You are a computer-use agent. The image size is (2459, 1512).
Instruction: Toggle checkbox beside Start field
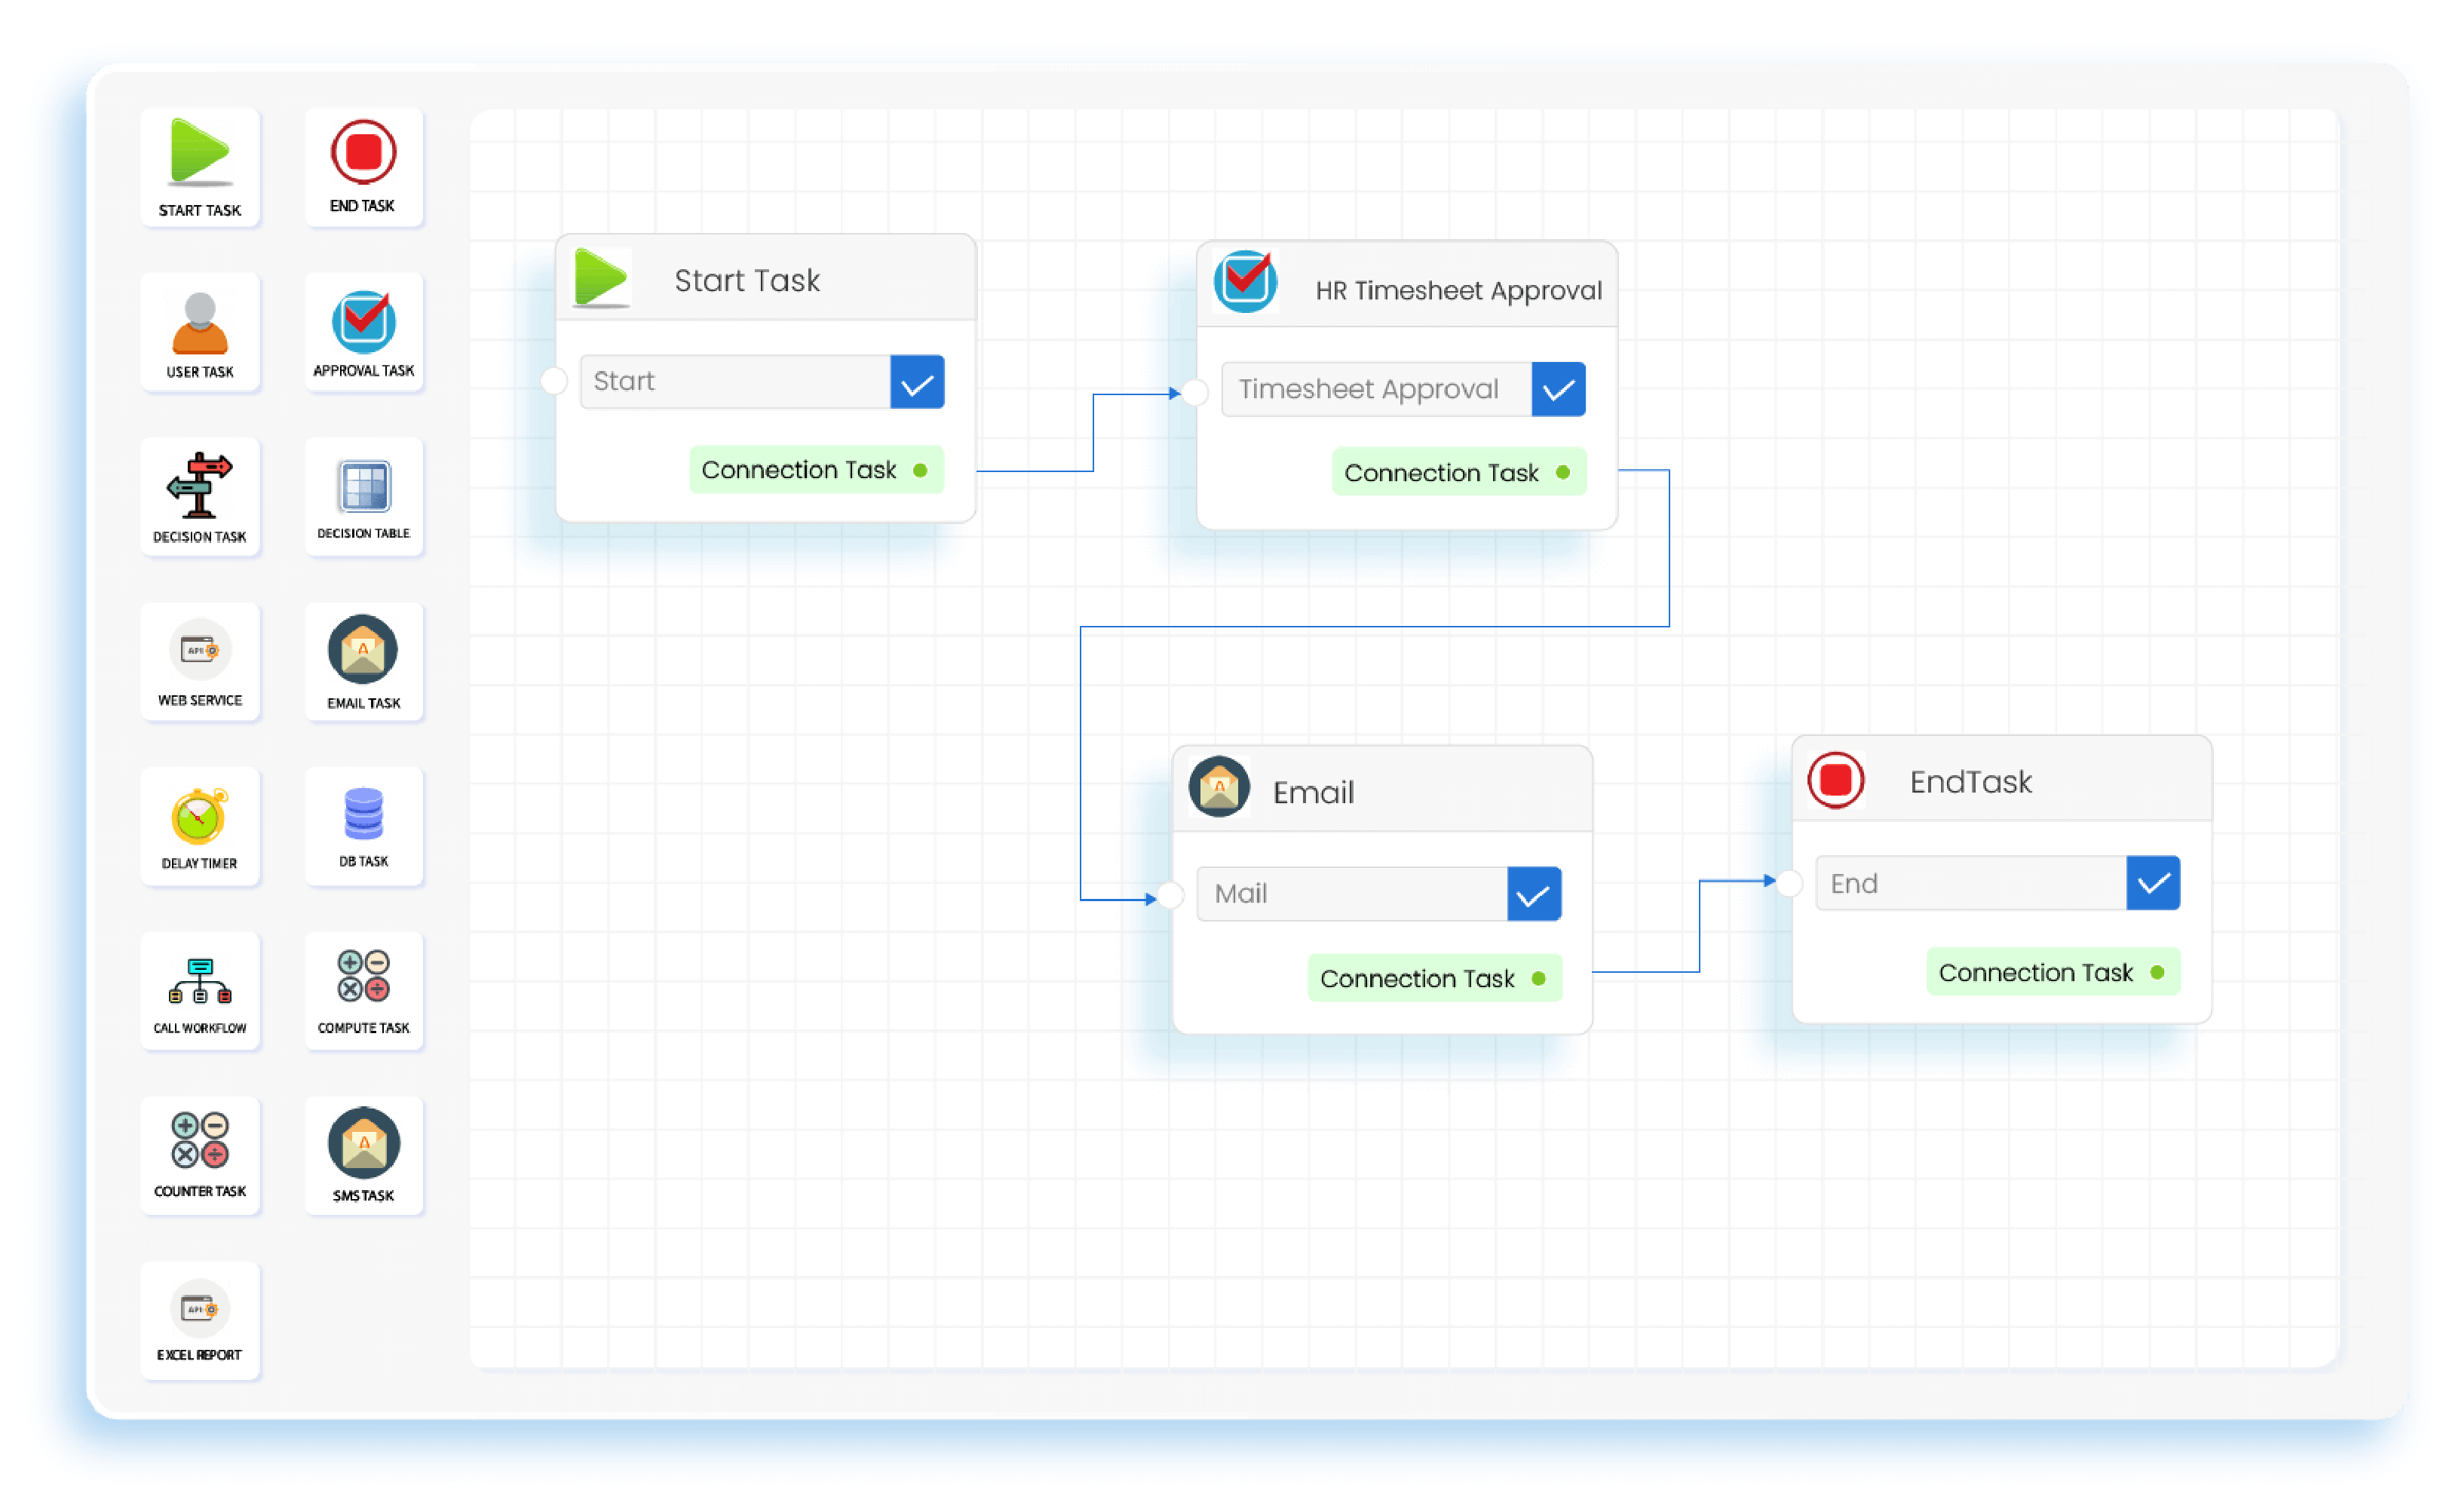click(x=917, y=382)
